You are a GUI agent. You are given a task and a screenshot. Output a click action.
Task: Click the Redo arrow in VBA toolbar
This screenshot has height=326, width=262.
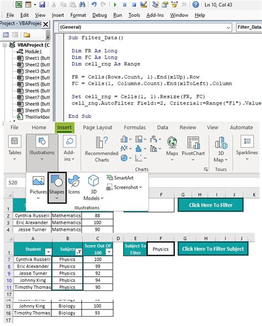103,4
